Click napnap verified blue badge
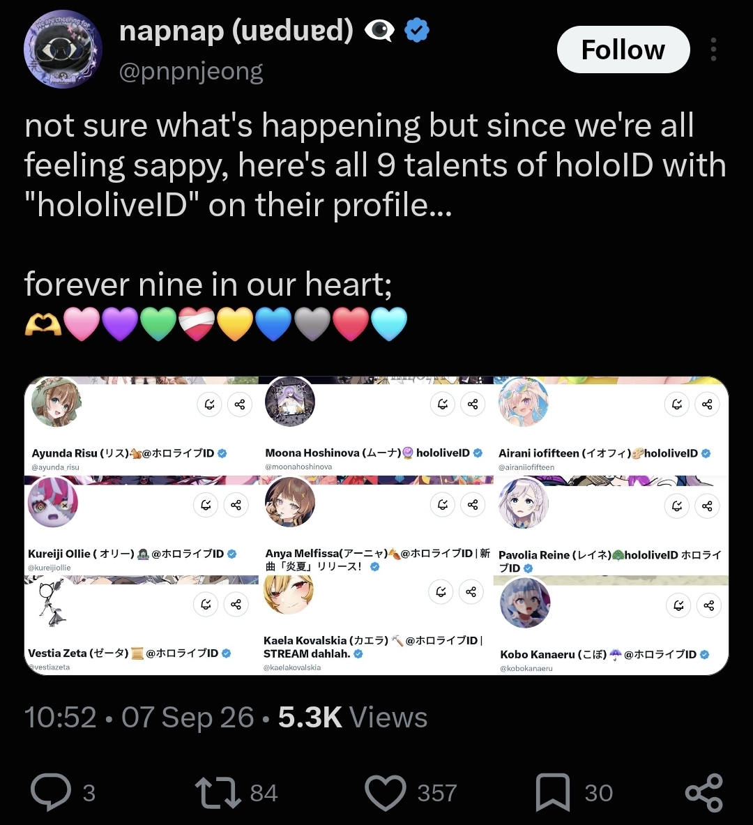Screen dimensions: 753x825 pyautogui.click(x=417, y=31)
